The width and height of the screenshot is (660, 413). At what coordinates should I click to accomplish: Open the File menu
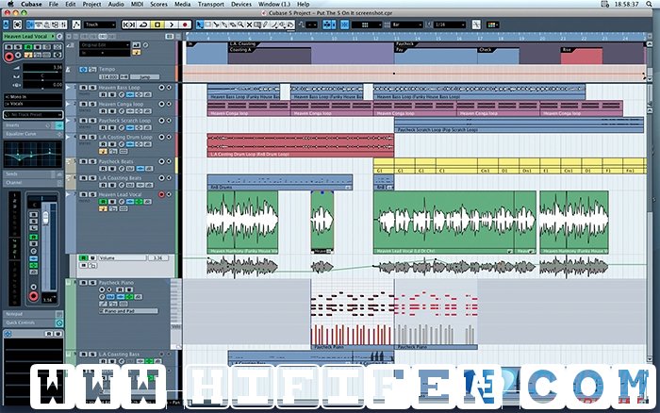point(54,4)
